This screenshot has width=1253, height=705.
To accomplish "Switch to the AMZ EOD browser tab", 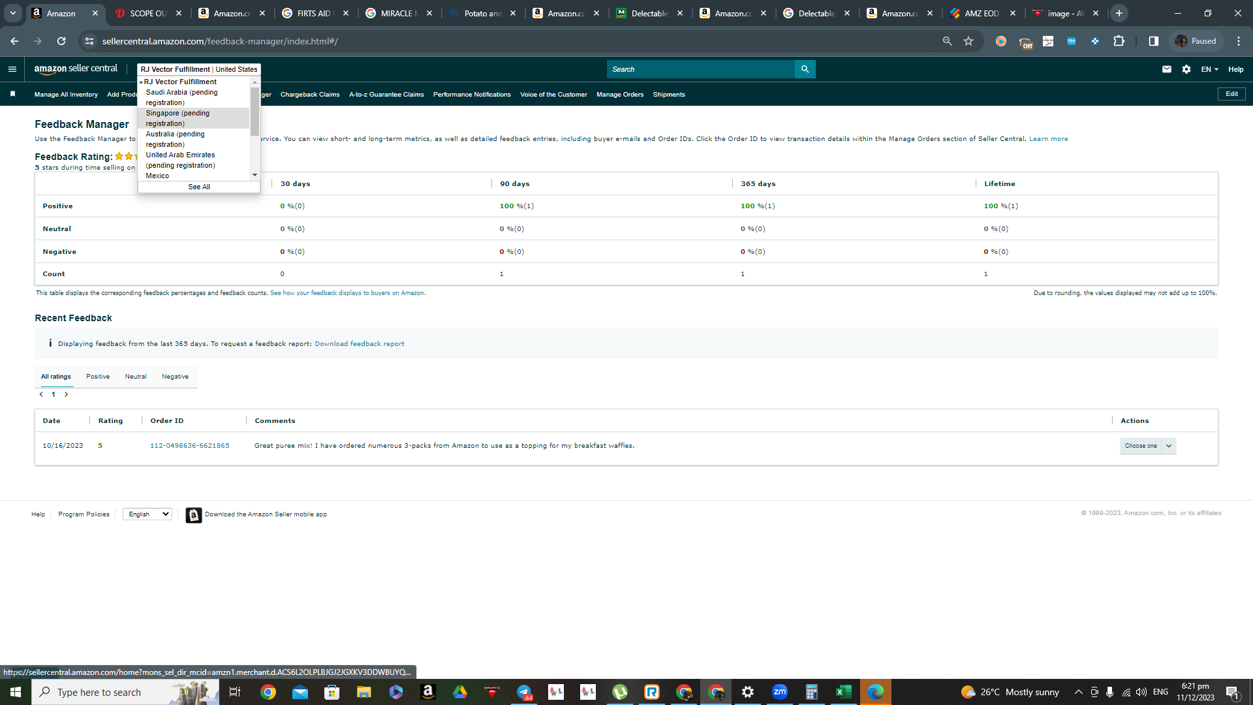I will [982, 13].
